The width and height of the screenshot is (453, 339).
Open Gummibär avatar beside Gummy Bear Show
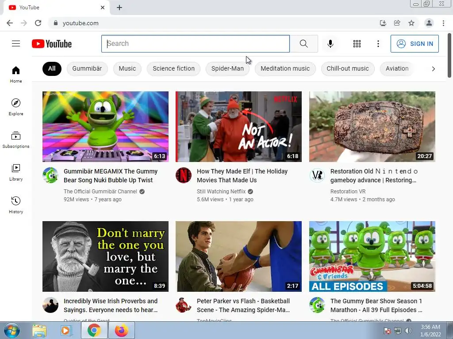point(317,305)
